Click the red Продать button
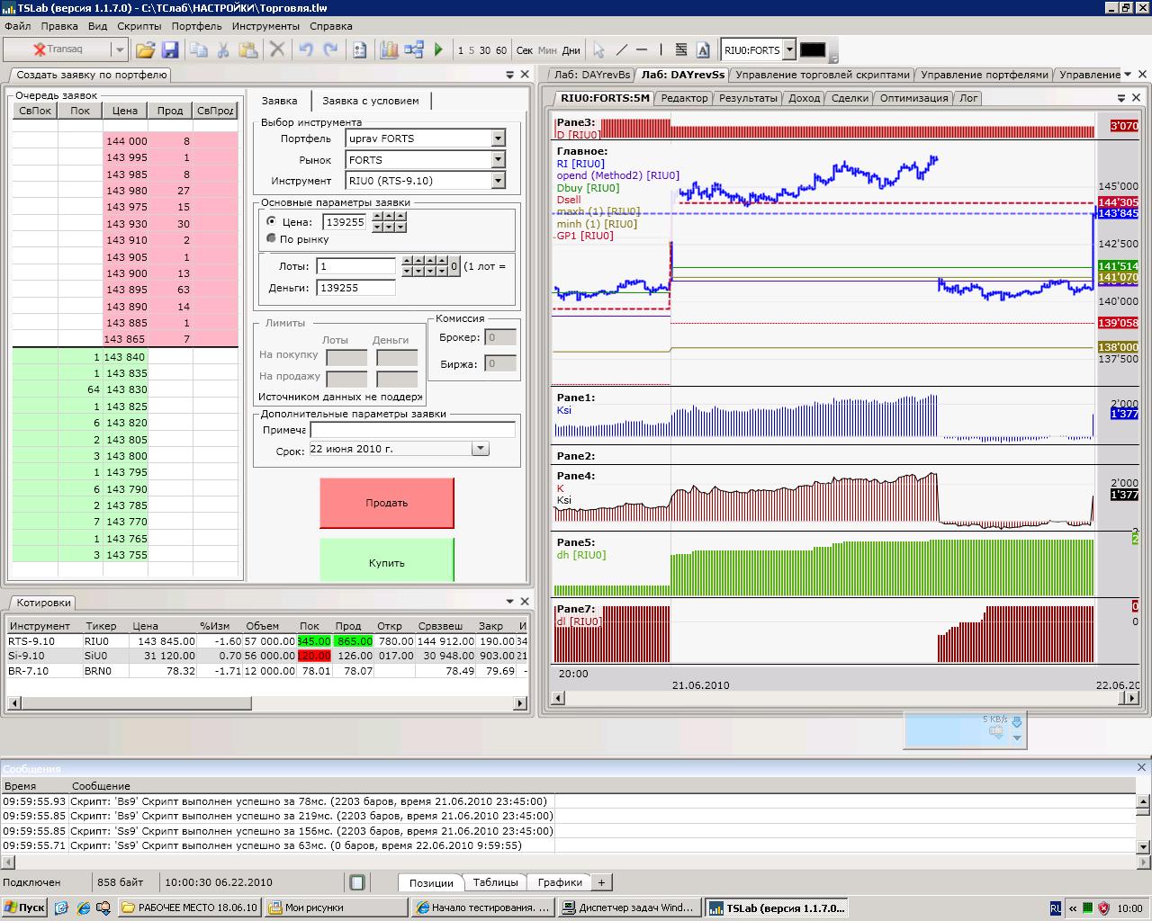The image size is (1152, 921). (386, 503)
